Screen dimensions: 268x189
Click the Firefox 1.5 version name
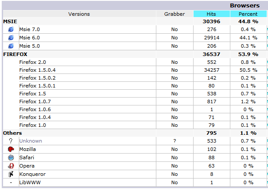[x=32, y=94]
